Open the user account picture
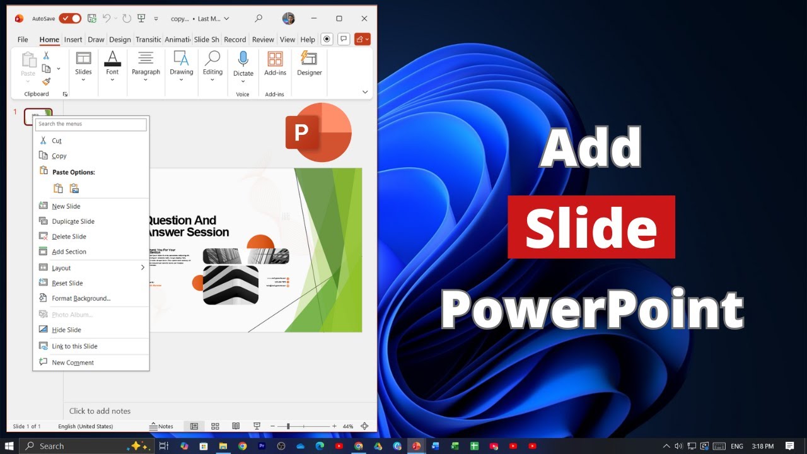The width and height of the screenshot is (807, 454). point(289,18)
